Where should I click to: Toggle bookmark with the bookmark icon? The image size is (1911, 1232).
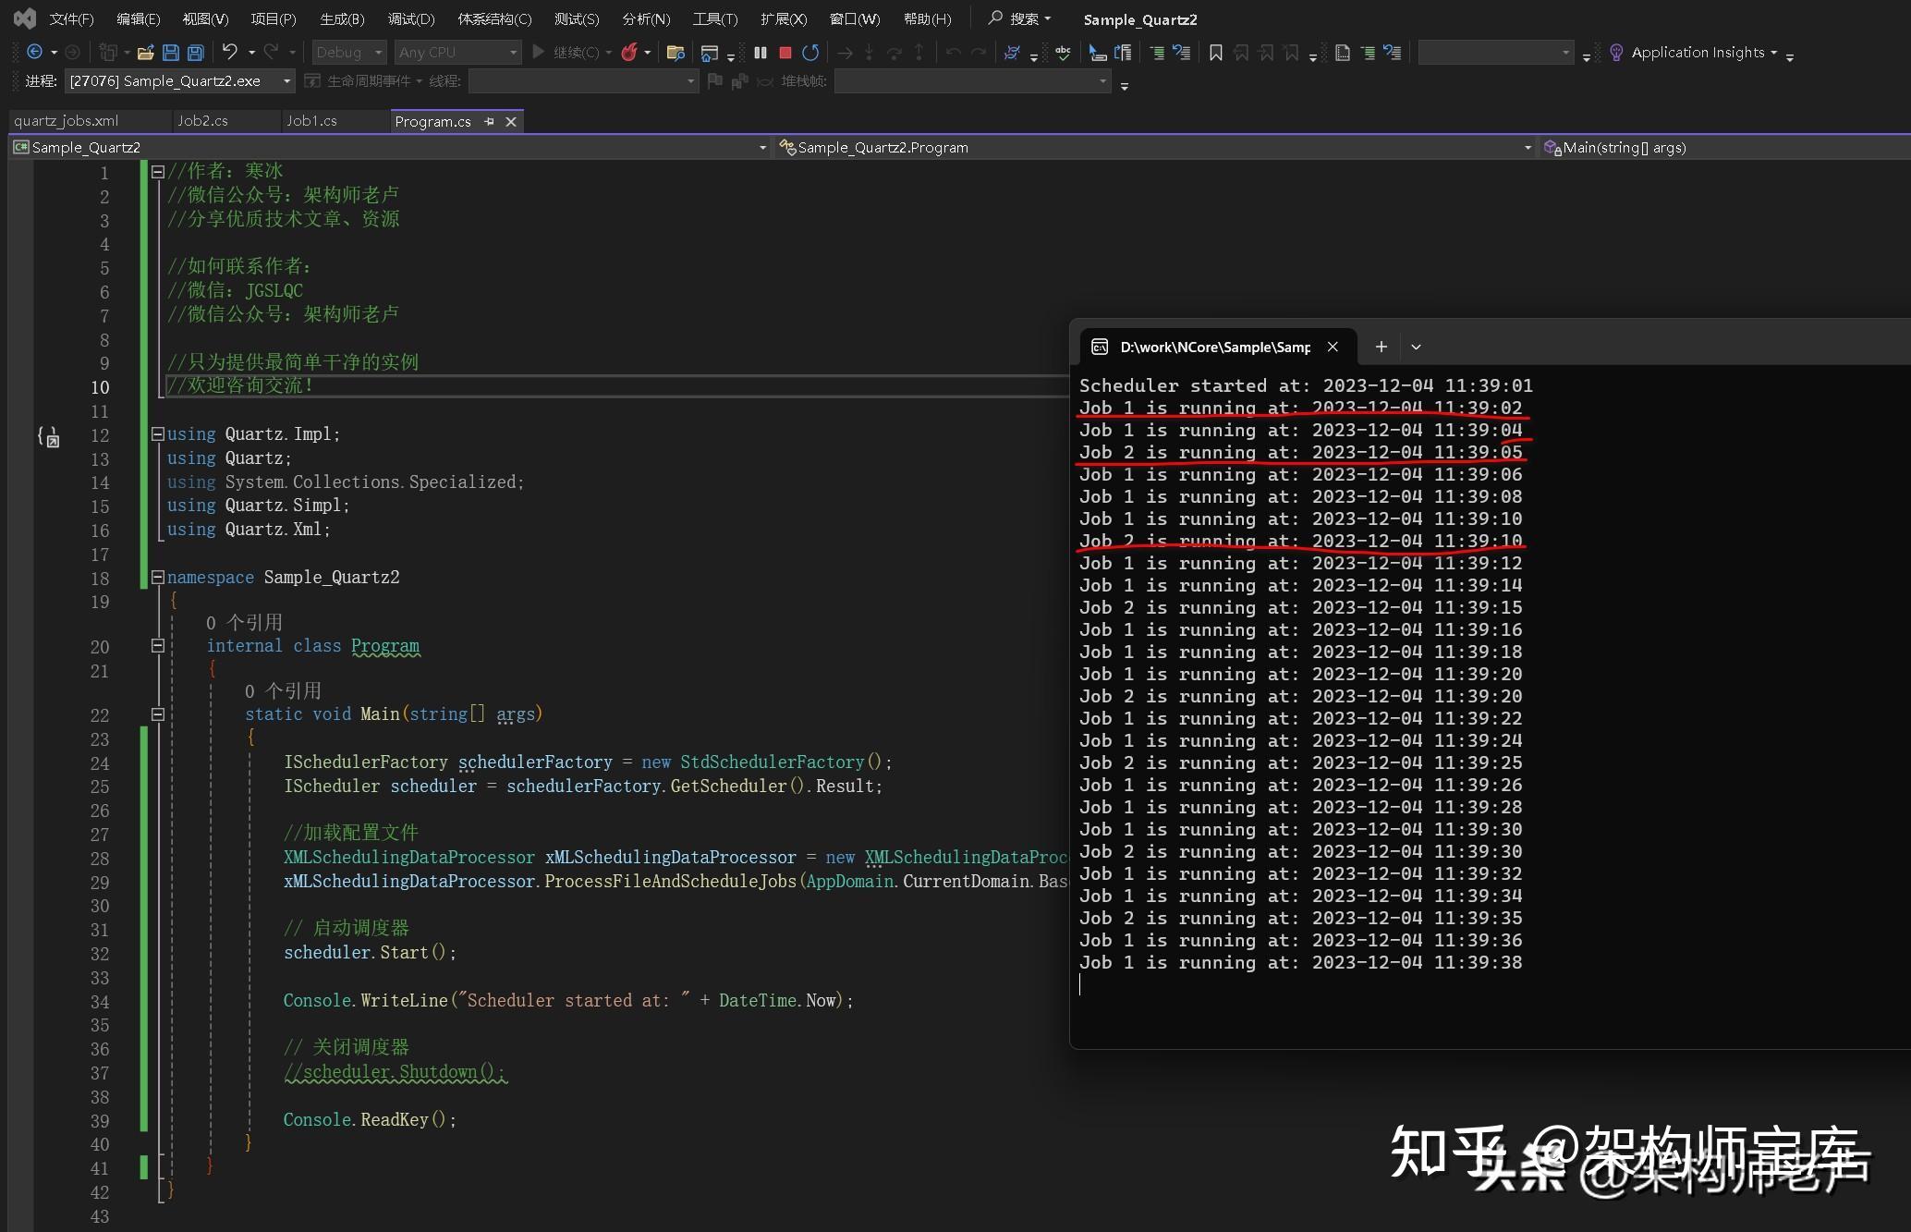(1216, 53)
